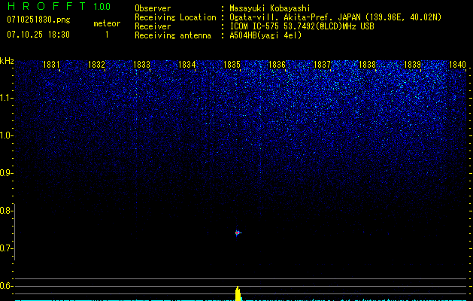
Task: Click the date and time 07.10.25 18:30
Action: (x=38, y=35)
